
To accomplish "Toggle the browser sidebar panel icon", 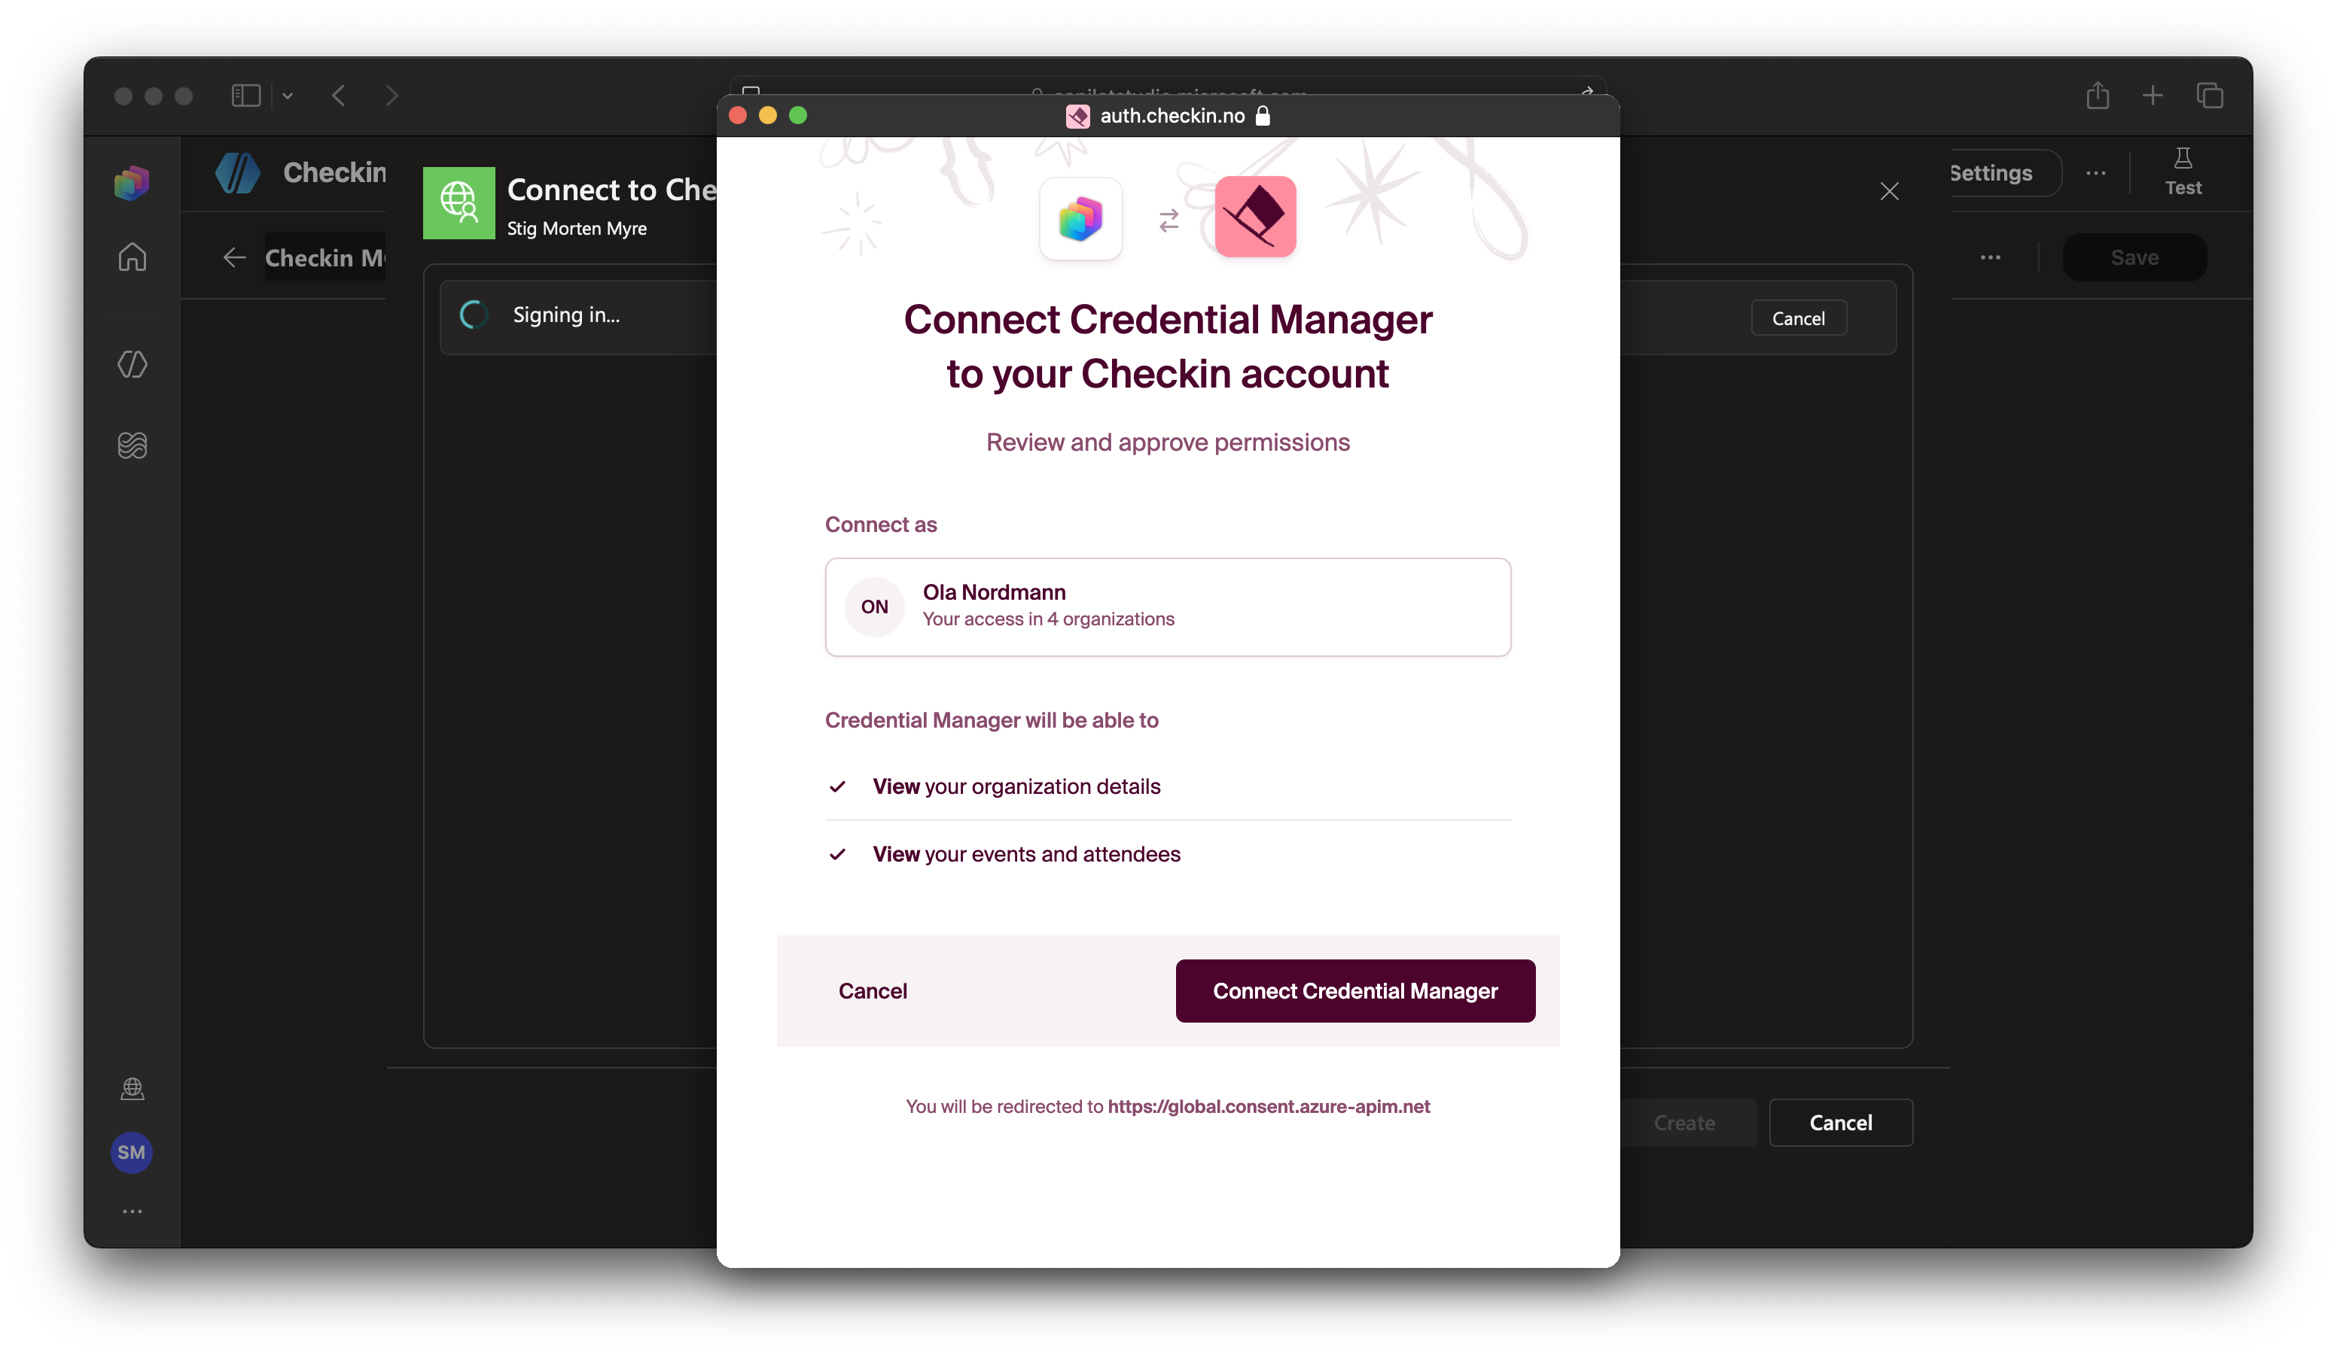I will click(x=245, y=96).
